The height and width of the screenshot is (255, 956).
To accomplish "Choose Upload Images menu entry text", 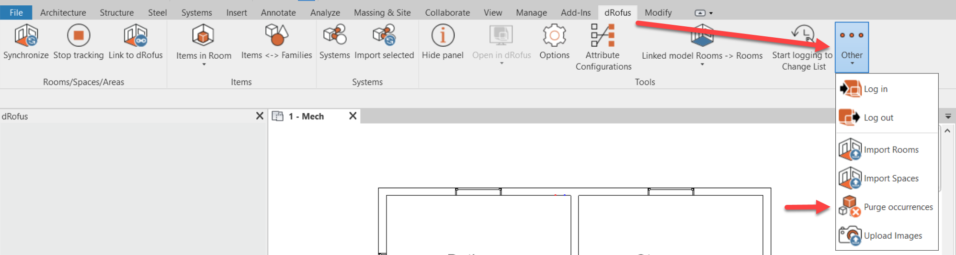I will pyautogui.click(x=893, y=235).
